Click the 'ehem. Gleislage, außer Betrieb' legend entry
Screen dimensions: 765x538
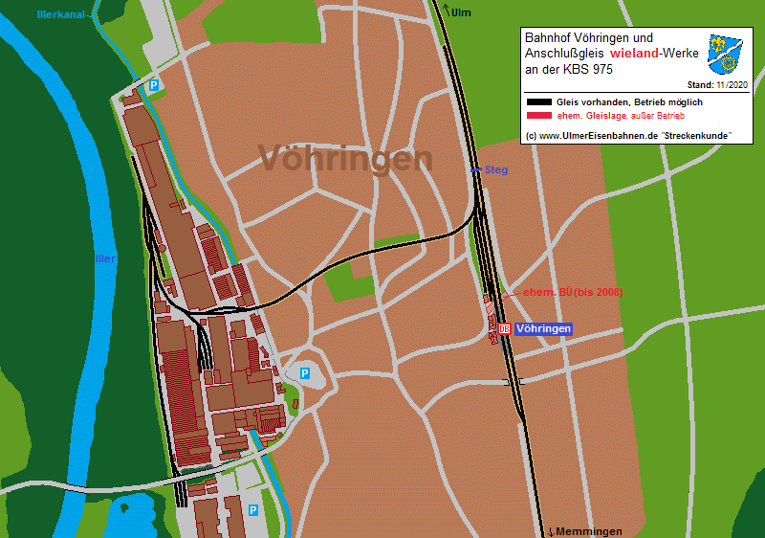click(620, 115)
